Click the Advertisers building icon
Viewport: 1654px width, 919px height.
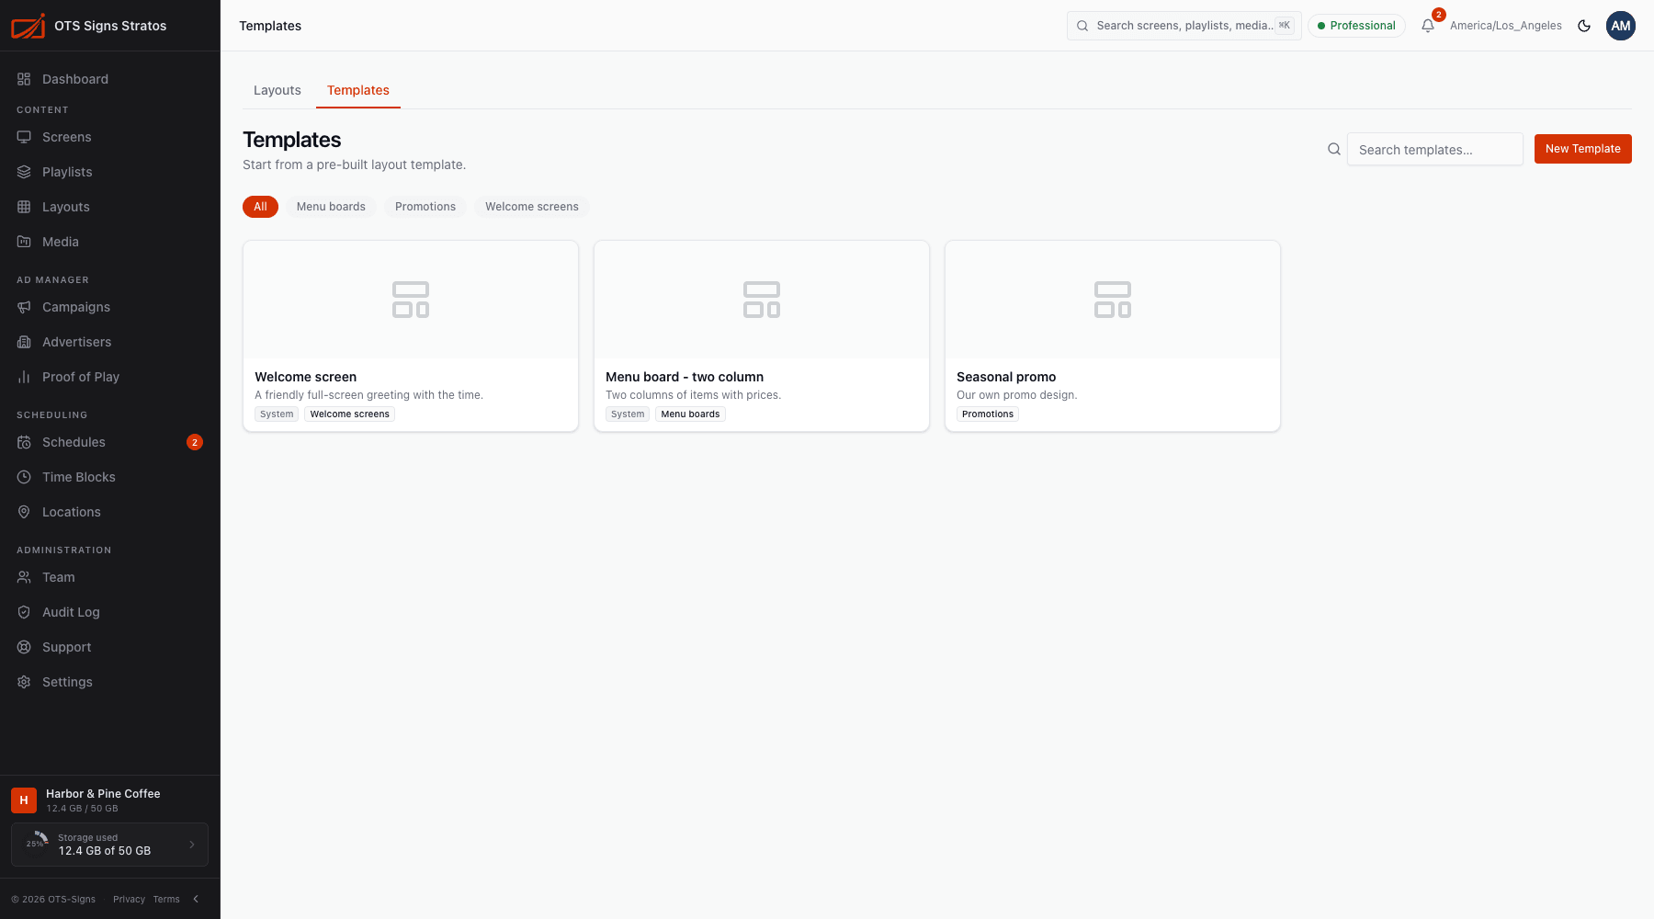24,342
